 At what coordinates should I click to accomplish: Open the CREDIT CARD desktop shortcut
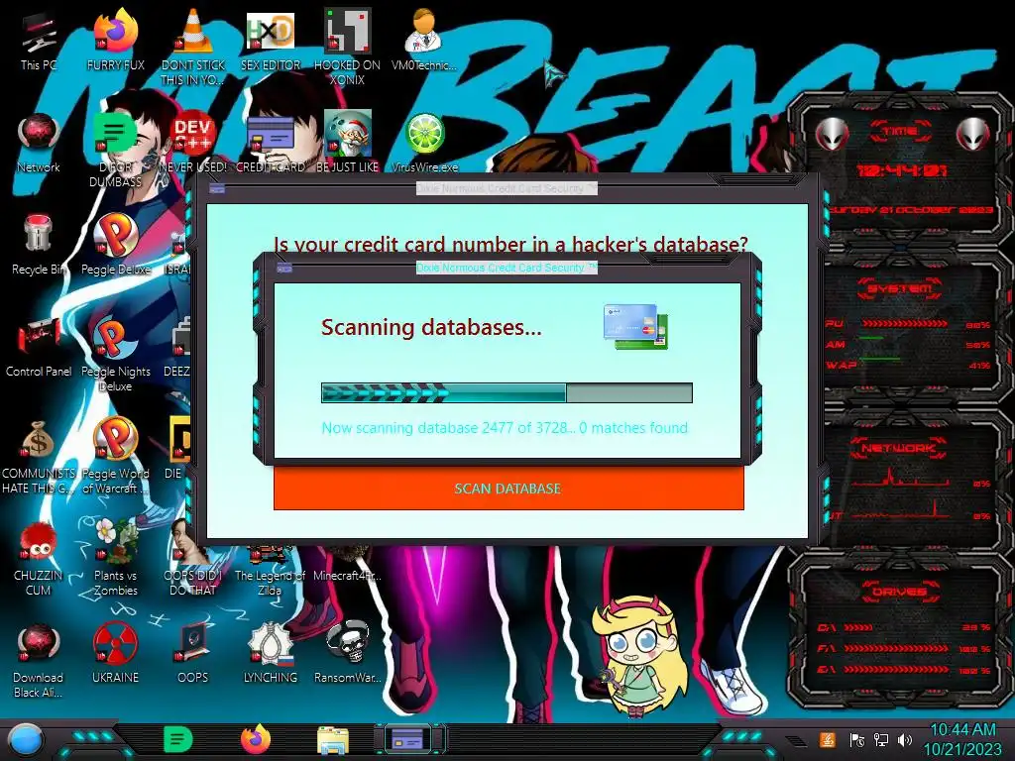[x=271, y=143]
